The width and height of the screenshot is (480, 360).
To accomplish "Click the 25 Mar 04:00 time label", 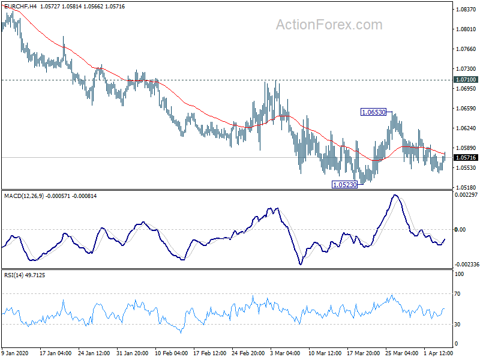I will pyautogui.click(x=401, y=353).
